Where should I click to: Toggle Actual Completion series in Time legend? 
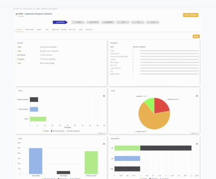73,131
